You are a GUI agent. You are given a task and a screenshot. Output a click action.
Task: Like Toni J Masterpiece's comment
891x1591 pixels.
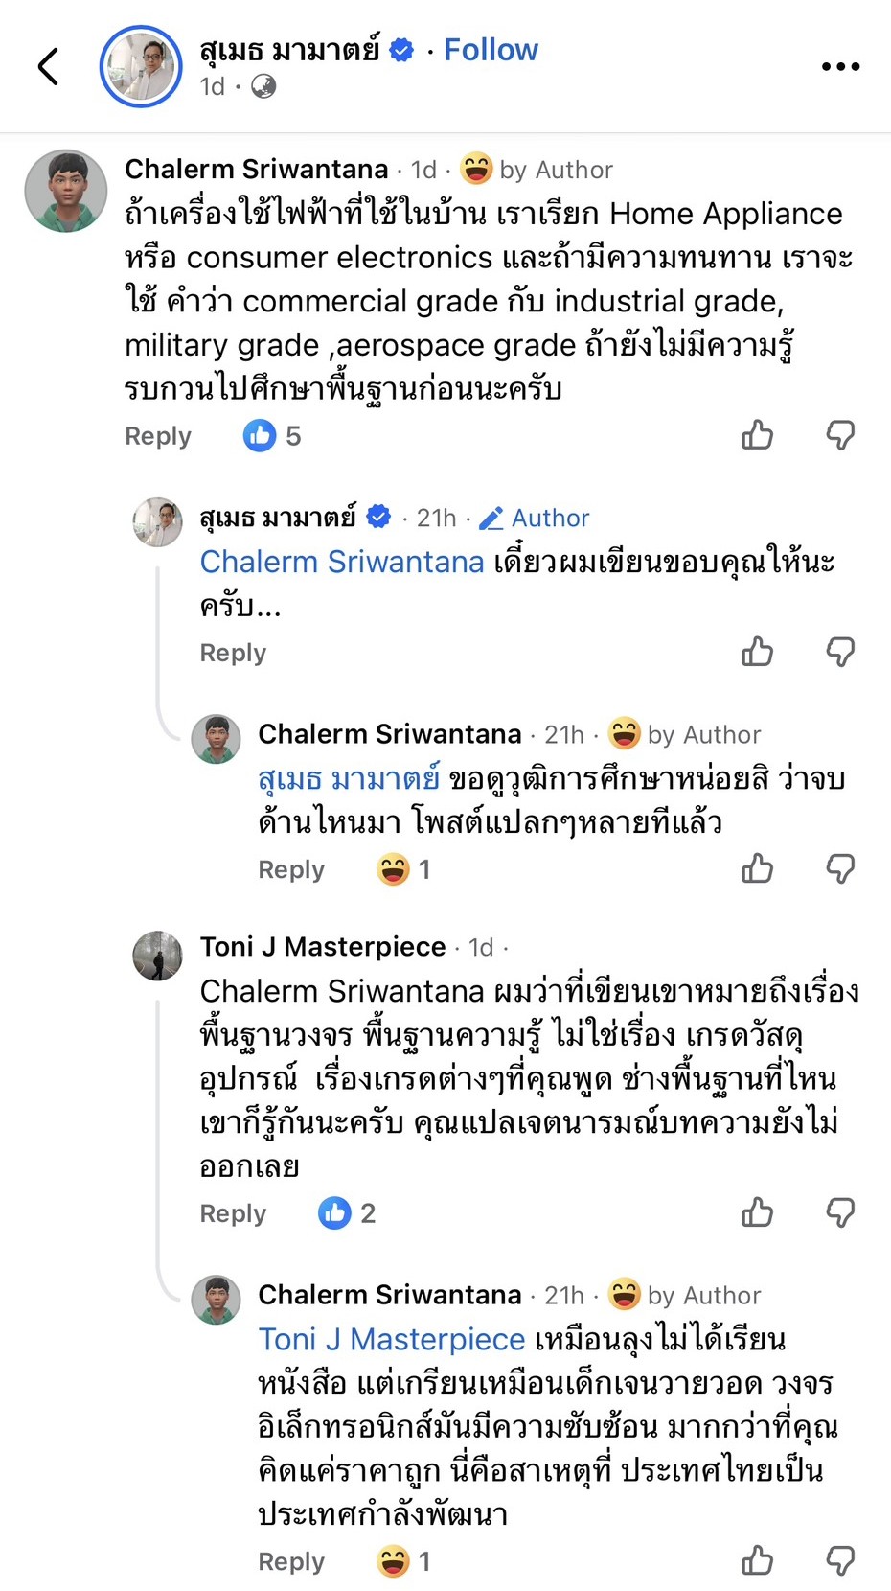point(757,1212)
